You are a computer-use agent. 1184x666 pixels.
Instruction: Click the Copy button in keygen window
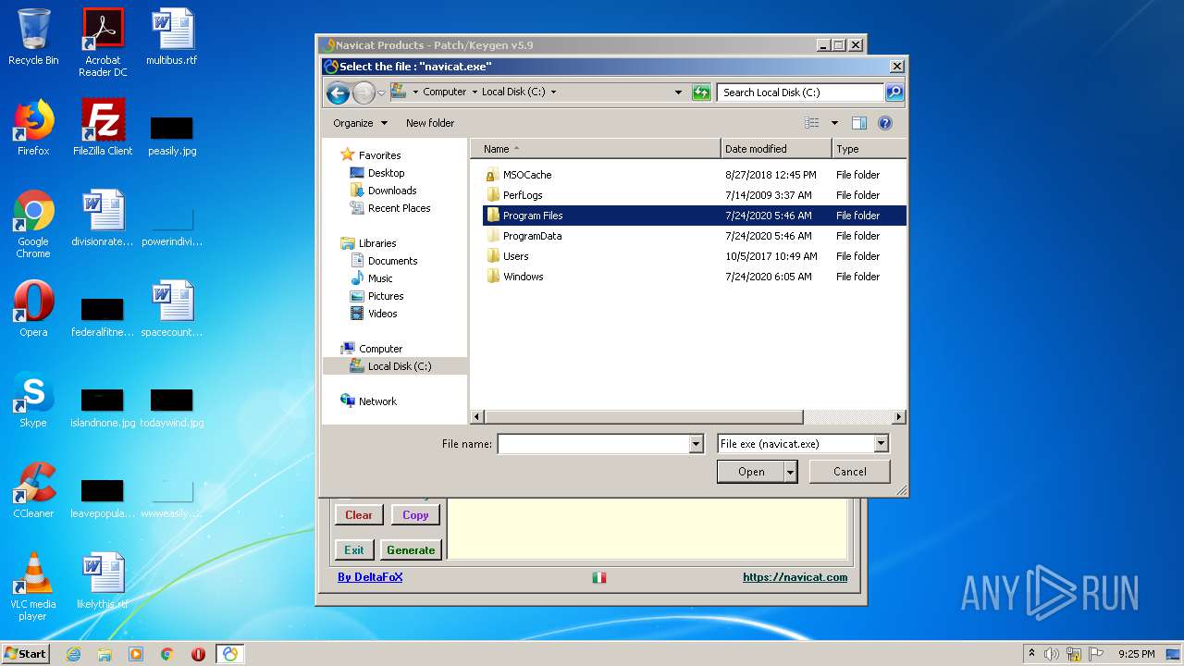click(x=415, y=515)
